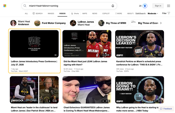Click the 15:15 duration play badge
Viewport: 175px width, 113px height.
tap(158, 55)
